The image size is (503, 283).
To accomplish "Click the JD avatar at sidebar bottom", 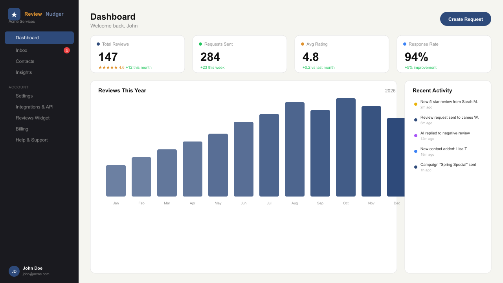I will click(14, 271).
